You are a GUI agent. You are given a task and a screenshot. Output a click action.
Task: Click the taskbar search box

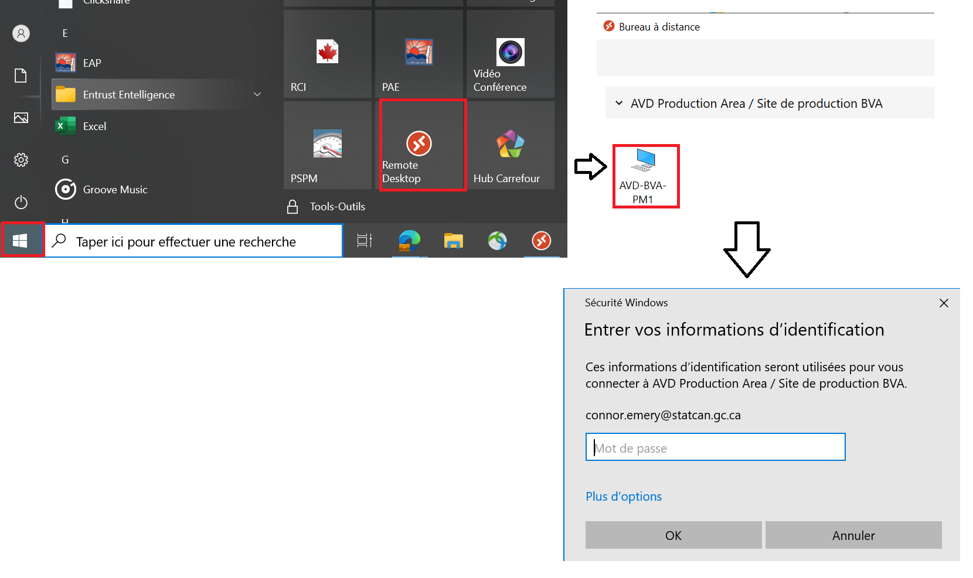(193, 241)
